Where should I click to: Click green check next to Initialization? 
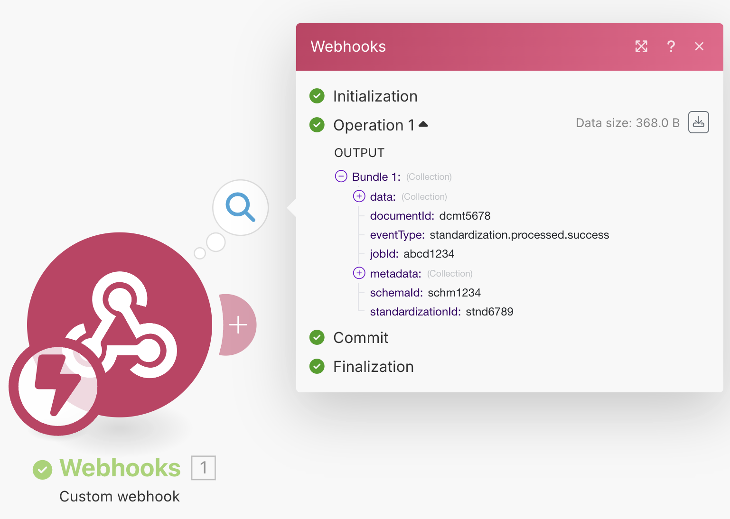click(317, 96)
